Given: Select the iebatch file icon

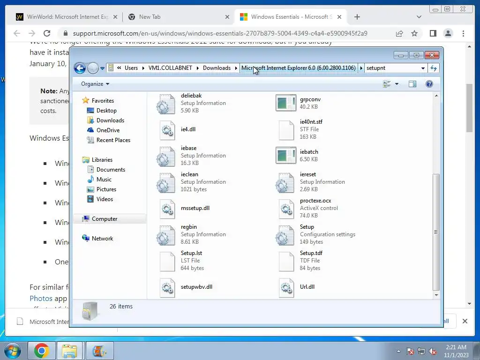Looking at the screenshot, I should (x=286, y=156).
